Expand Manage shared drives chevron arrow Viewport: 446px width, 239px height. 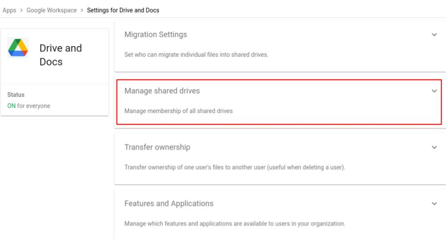(434, 91)
